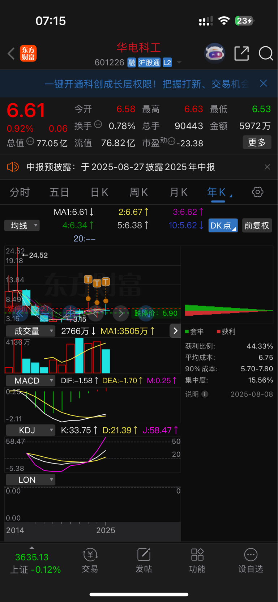This screenshot has width=278, height=602.
Task: Tap the left arrow chart navigation control
Action: click(x=95, y=313)
